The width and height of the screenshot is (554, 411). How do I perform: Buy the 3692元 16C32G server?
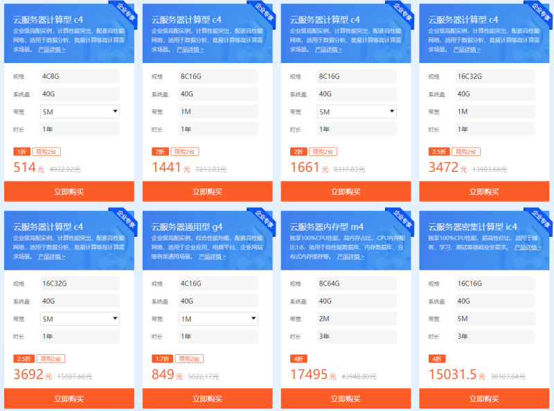pos(69,399)
